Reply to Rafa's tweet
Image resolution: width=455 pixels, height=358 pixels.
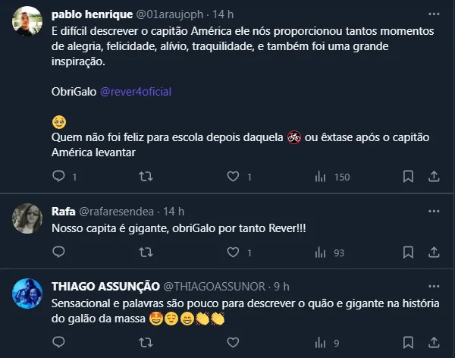[x=59, y=253]
